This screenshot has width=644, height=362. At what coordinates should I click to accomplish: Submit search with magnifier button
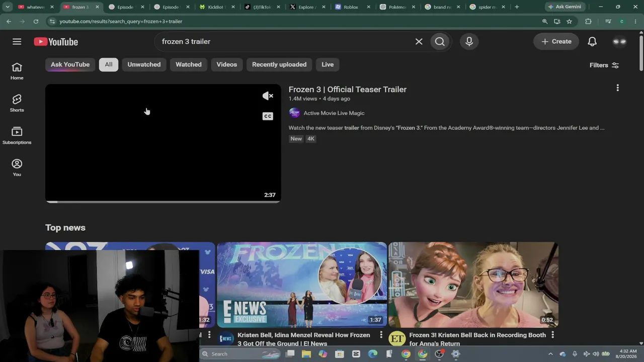[440, 42]
